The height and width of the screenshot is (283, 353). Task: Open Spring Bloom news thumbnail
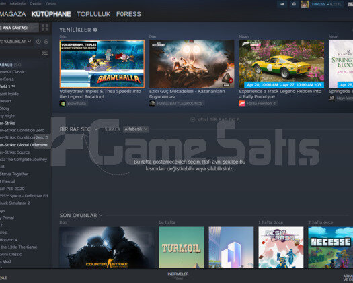coord(341,64)
